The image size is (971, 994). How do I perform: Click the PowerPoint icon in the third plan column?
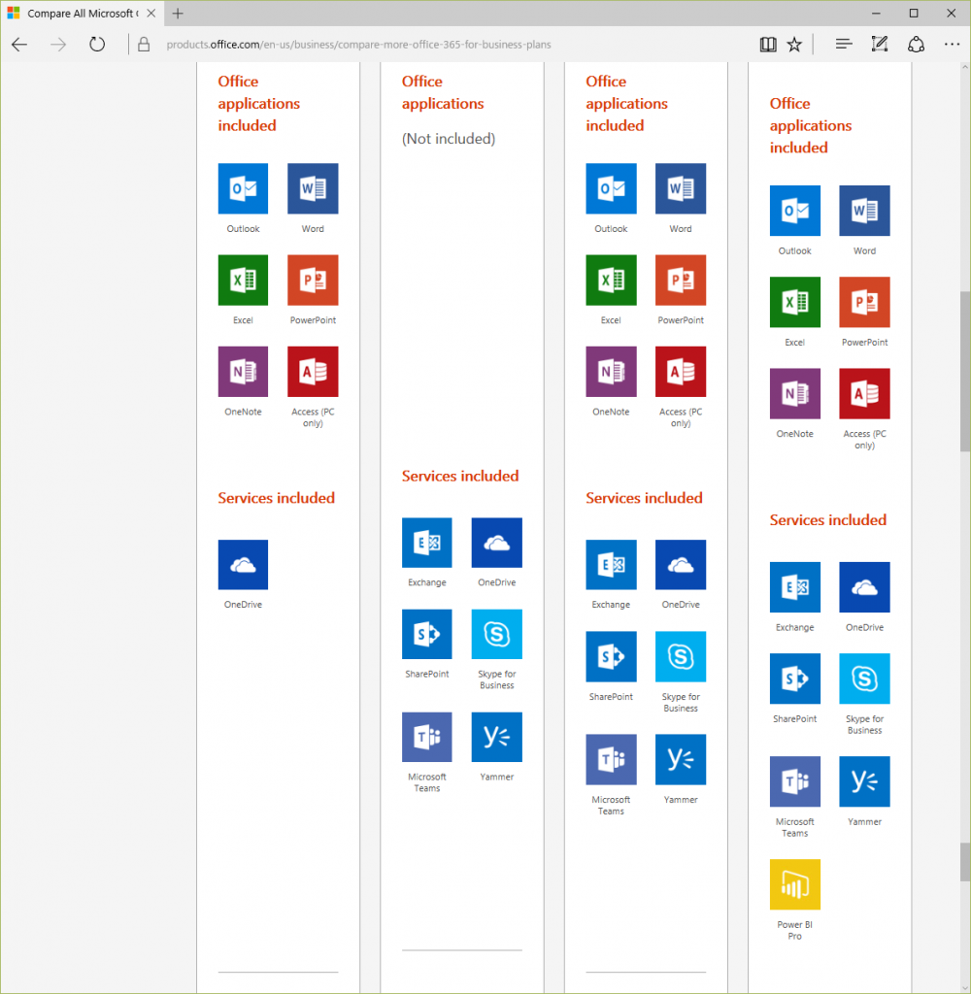pyautogui.click(x=681, y=280)
